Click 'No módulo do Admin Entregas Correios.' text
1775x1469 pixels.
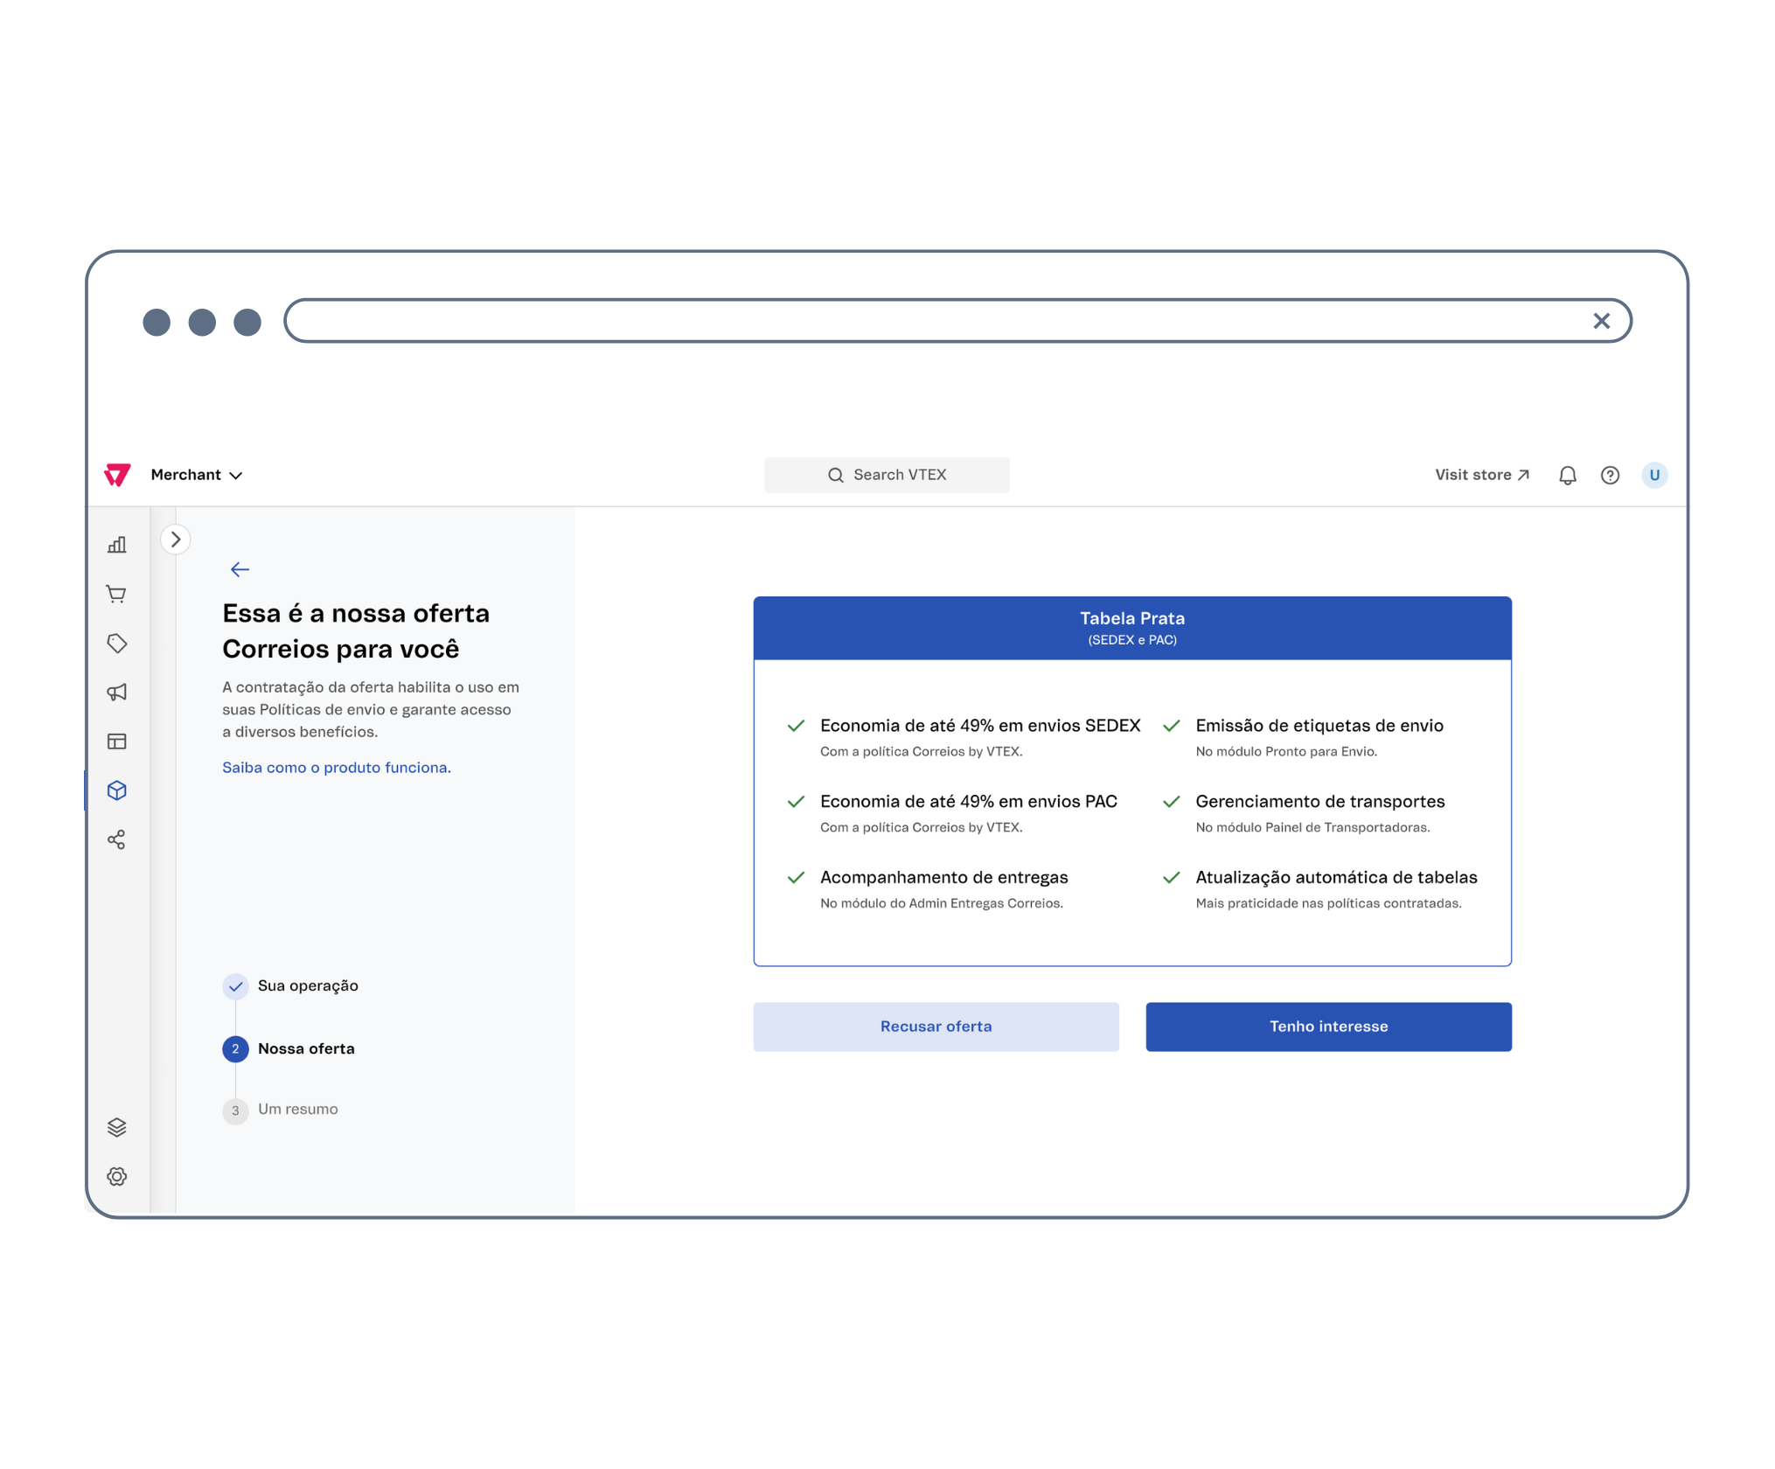941,904
